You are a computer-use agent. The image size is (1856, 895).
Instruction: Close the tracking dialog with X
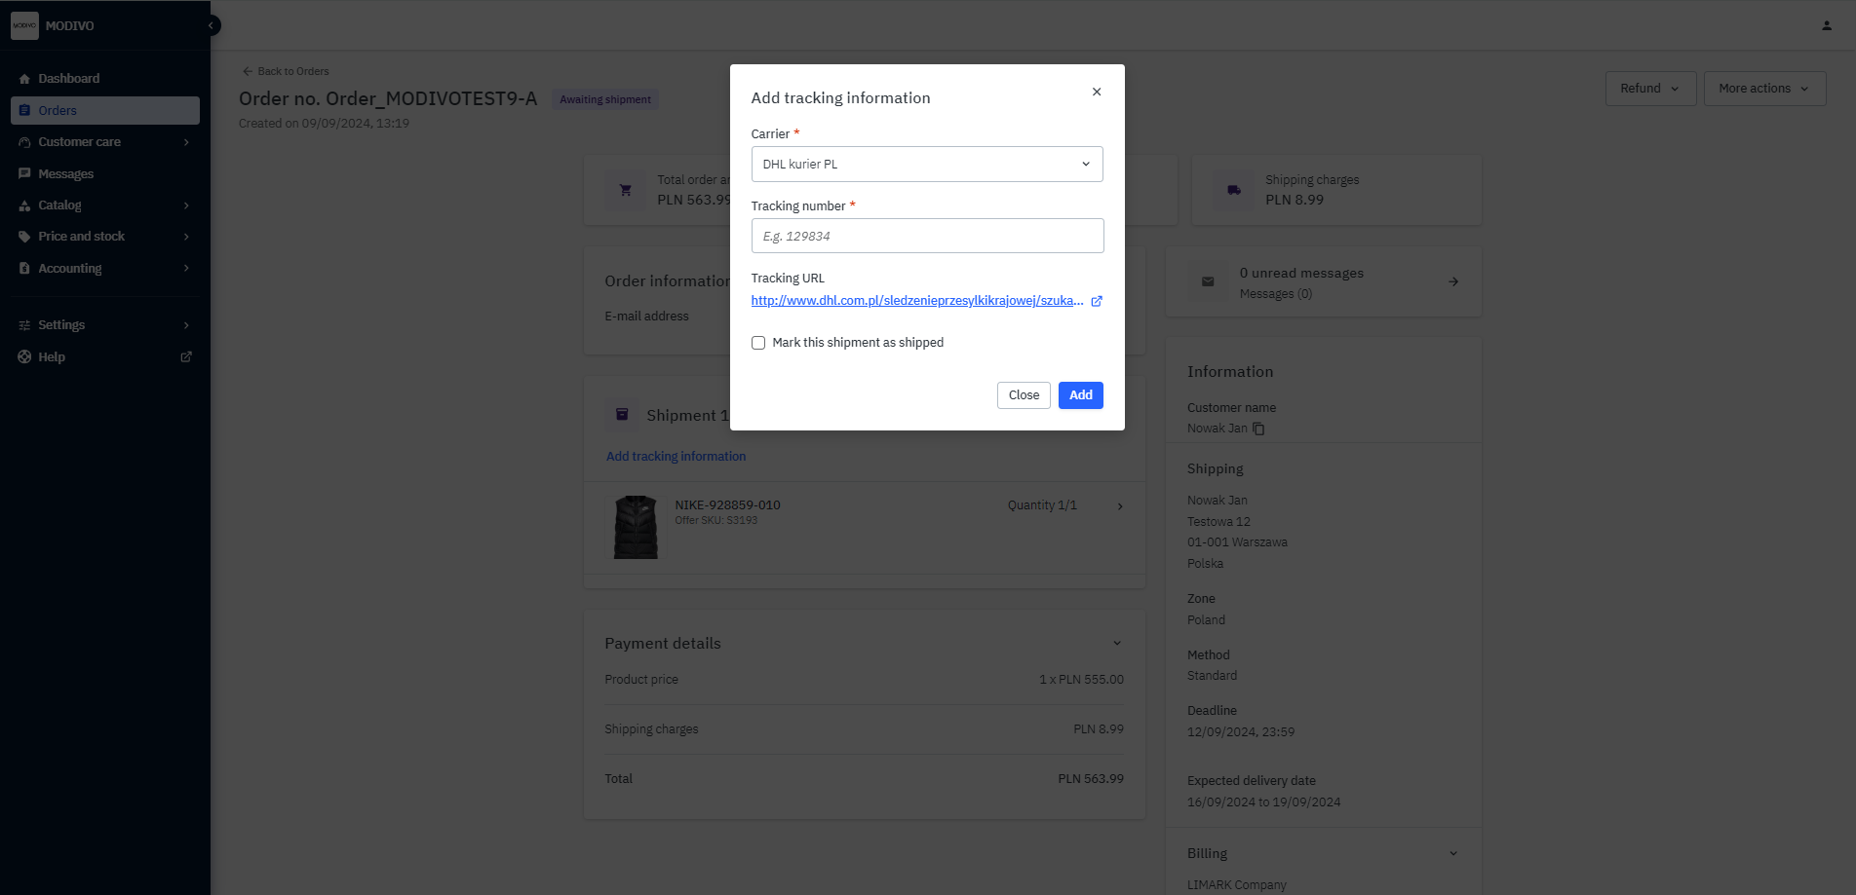click(1097, 92)
